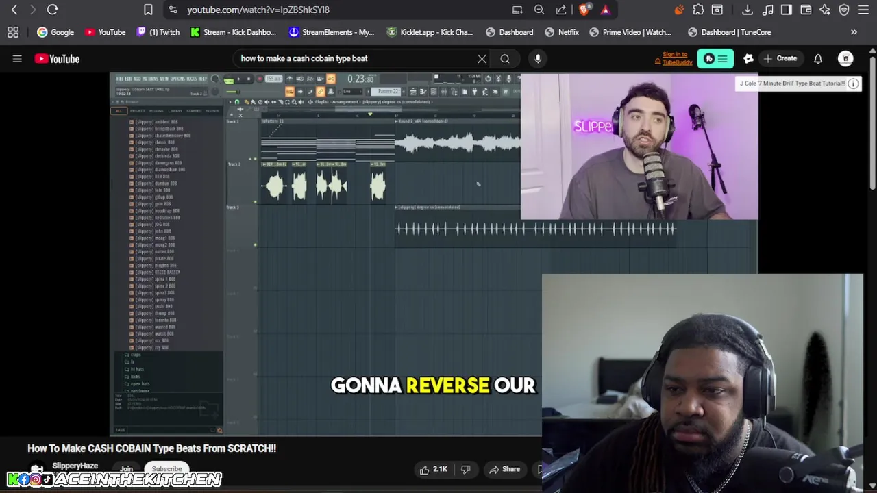The height and width of the screenshot is (493, 877).
Task: Click the YouTube logo to go home
Action: 57,59
